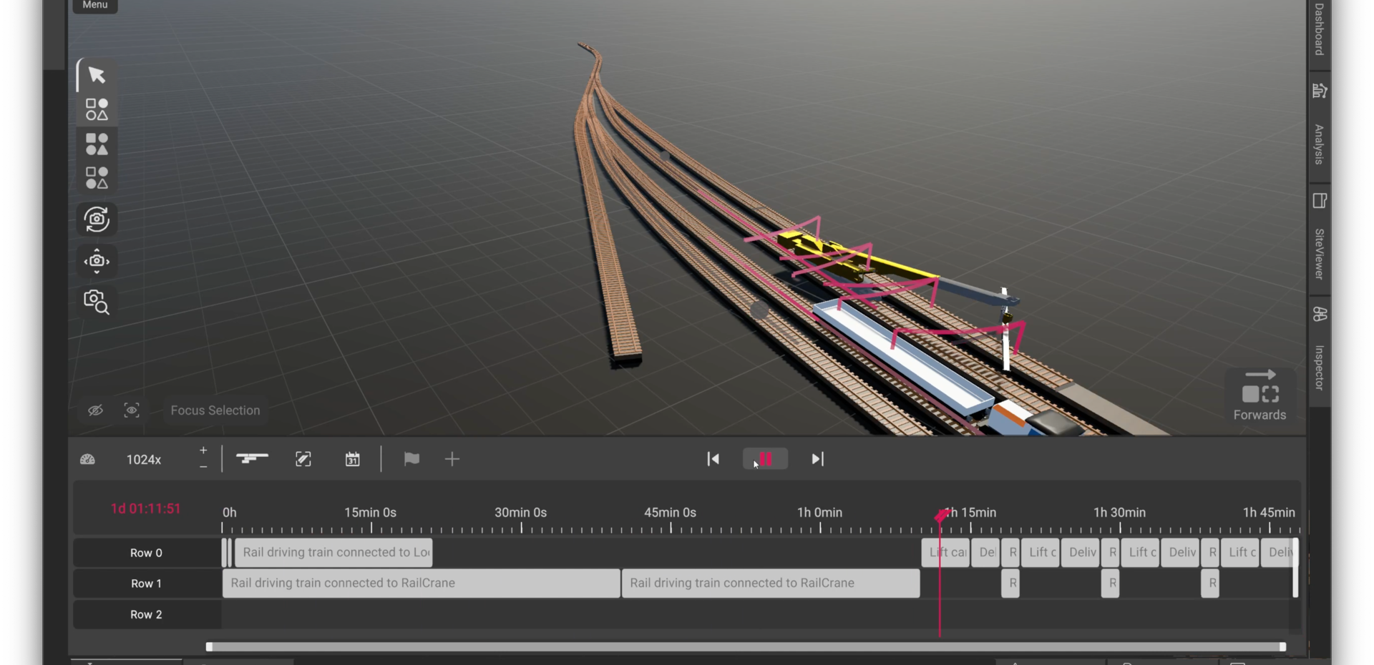
Task: Click the camera orbit rotate icon
Action: click(97, 220)
